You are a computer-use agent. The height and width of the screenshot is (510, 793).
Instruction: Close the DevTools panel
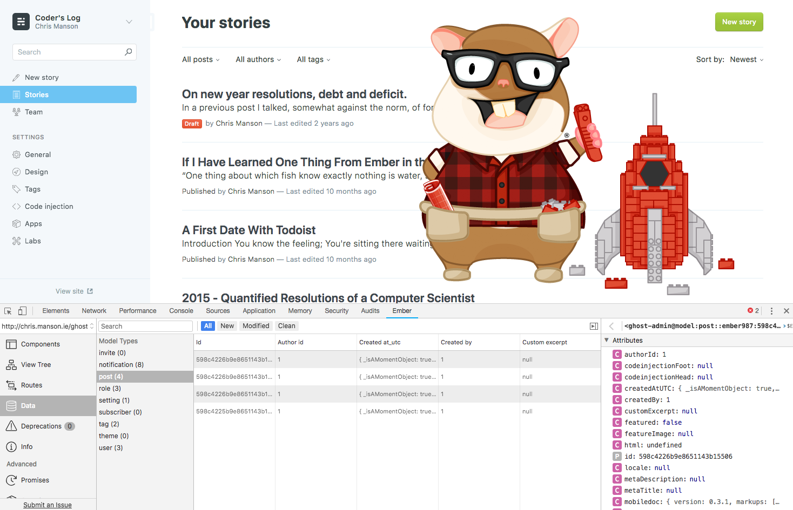point(787,311)
